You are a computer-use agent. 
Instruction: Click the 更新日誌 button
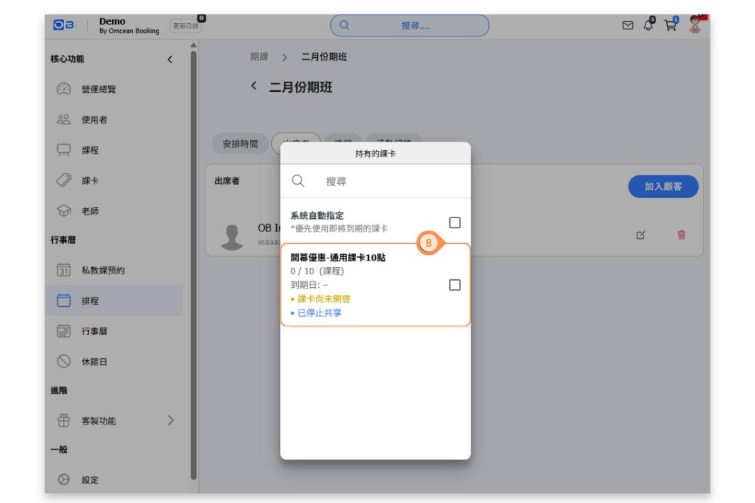point(186,26)
